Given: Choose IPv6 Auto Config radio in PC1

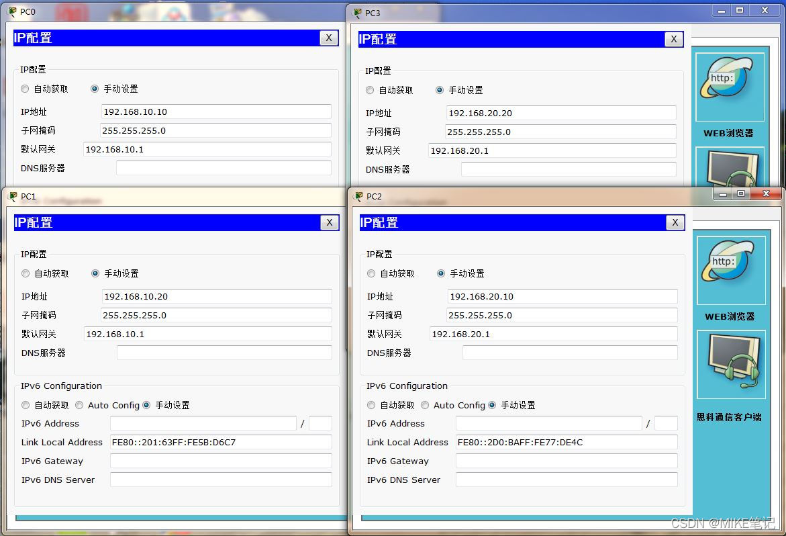Looking at the screenshot, I should click(x=79, y=405).
